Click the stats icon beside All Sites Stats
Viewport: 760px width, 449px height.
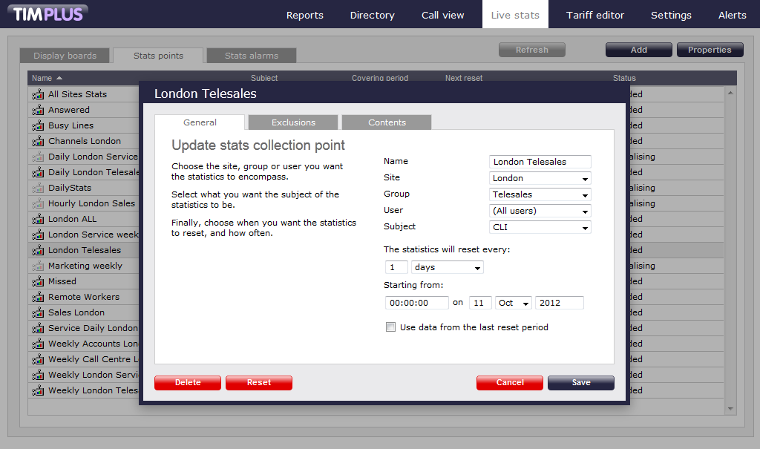tap(38, 94)
